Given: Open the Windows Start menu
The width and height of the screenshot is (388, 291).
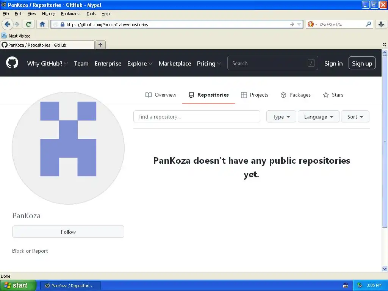Looking at the screenshot, I should (x=18, y=285).
